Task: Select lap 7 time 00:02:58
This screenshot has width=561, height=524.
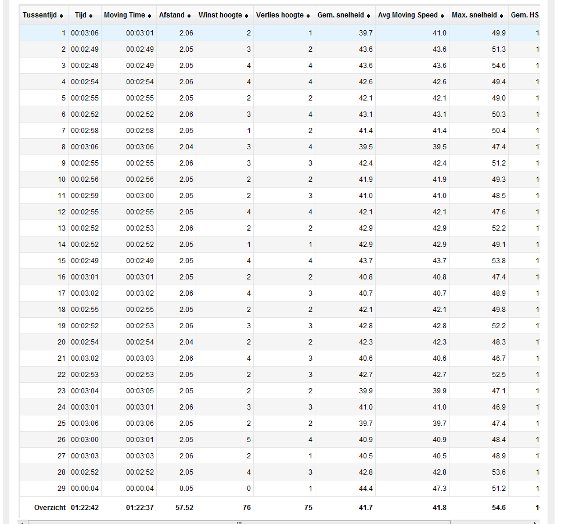Action: 85,131
